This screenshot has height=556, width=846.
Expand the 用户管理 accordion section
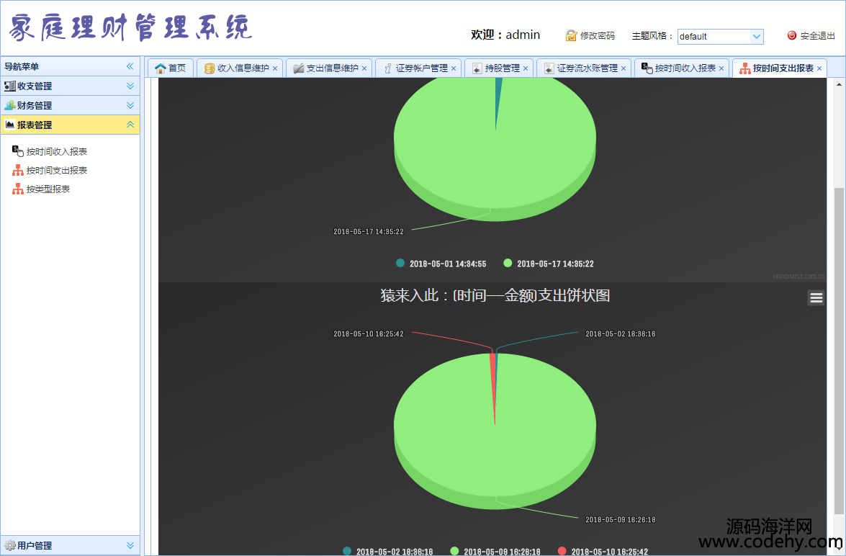(130, 545)
